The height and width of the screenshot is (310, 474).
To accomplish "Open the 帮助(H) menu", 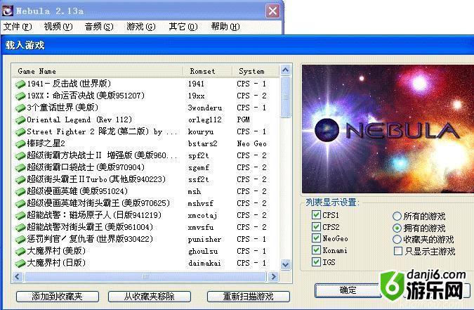I will [x=225, y=27].
